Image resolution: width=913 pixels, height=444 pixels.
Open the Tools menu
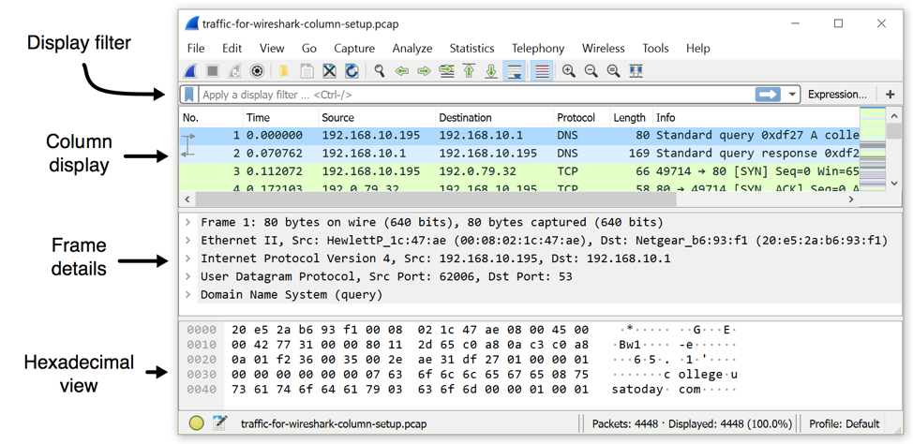coord(655,49)
